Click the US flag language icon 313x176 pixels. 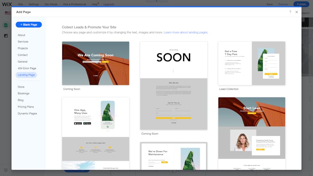(x=7, y=13)
